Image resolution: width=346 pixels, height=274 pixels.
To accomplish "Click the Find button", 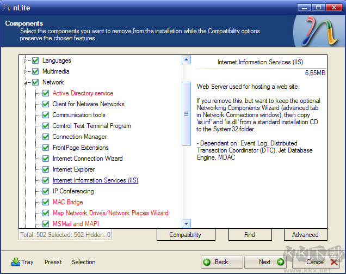I will pyautogui.click(x=250, y=235).
